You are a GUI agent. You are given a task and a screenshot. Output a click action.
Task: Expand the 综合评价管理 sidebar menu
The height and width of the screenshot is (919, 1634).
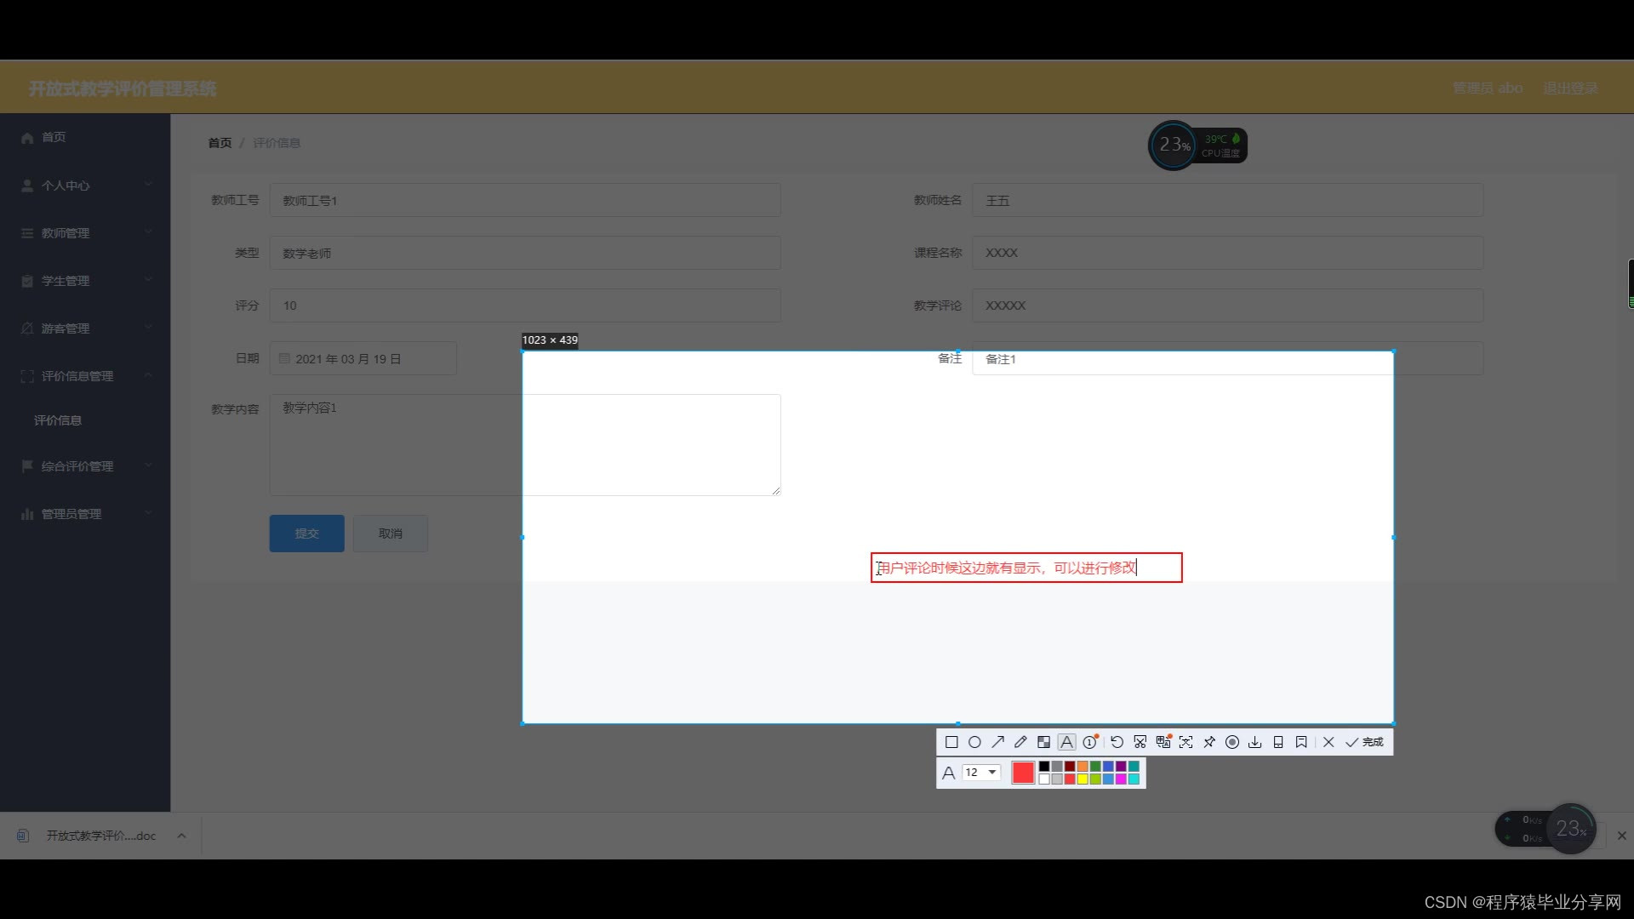(x=85, y=465)
